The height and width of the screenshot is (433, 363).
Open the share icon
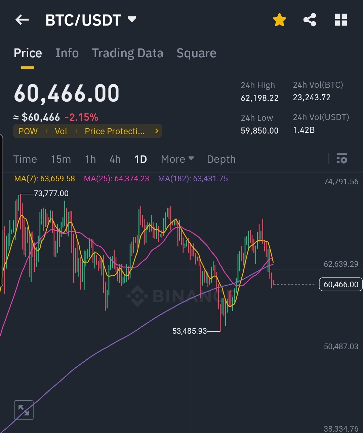coord(310,20)
